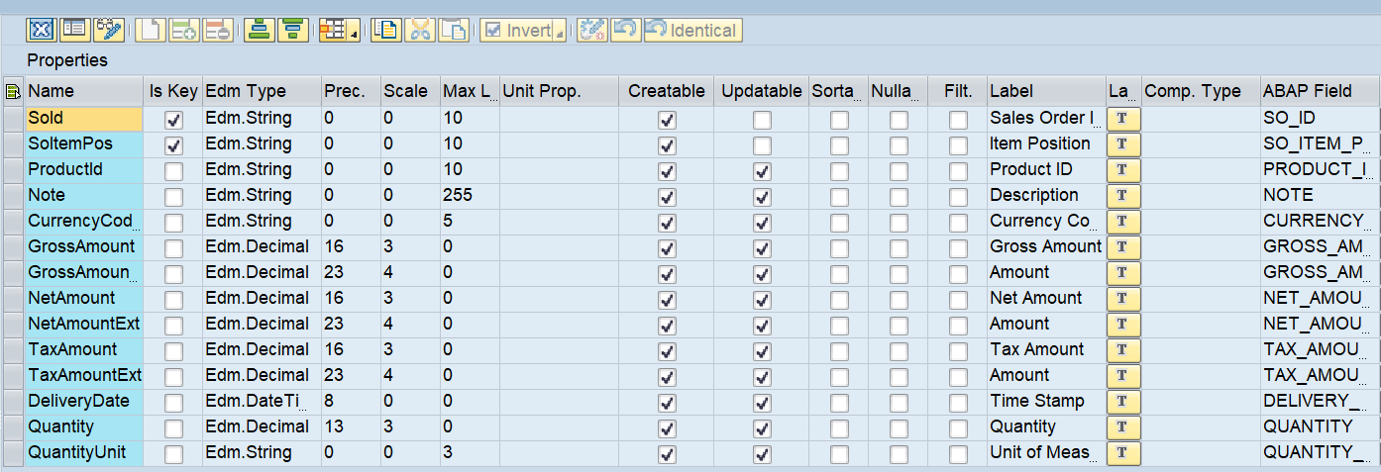Click the label text button for GrossAmount
Screen dimensions: 1381x472
[1121, 247]
